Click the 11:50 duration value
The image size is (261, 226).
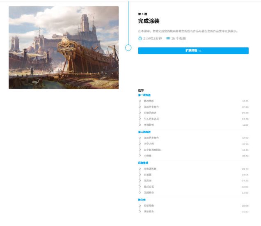point(245,125)
